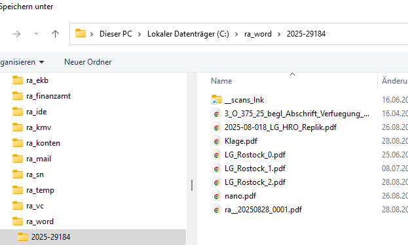Select file LG_Rostock_2.pdf

(x=255, y=182)
